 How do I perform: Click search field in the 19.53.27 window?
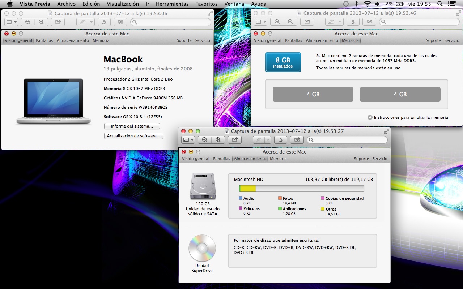point(347,140)
